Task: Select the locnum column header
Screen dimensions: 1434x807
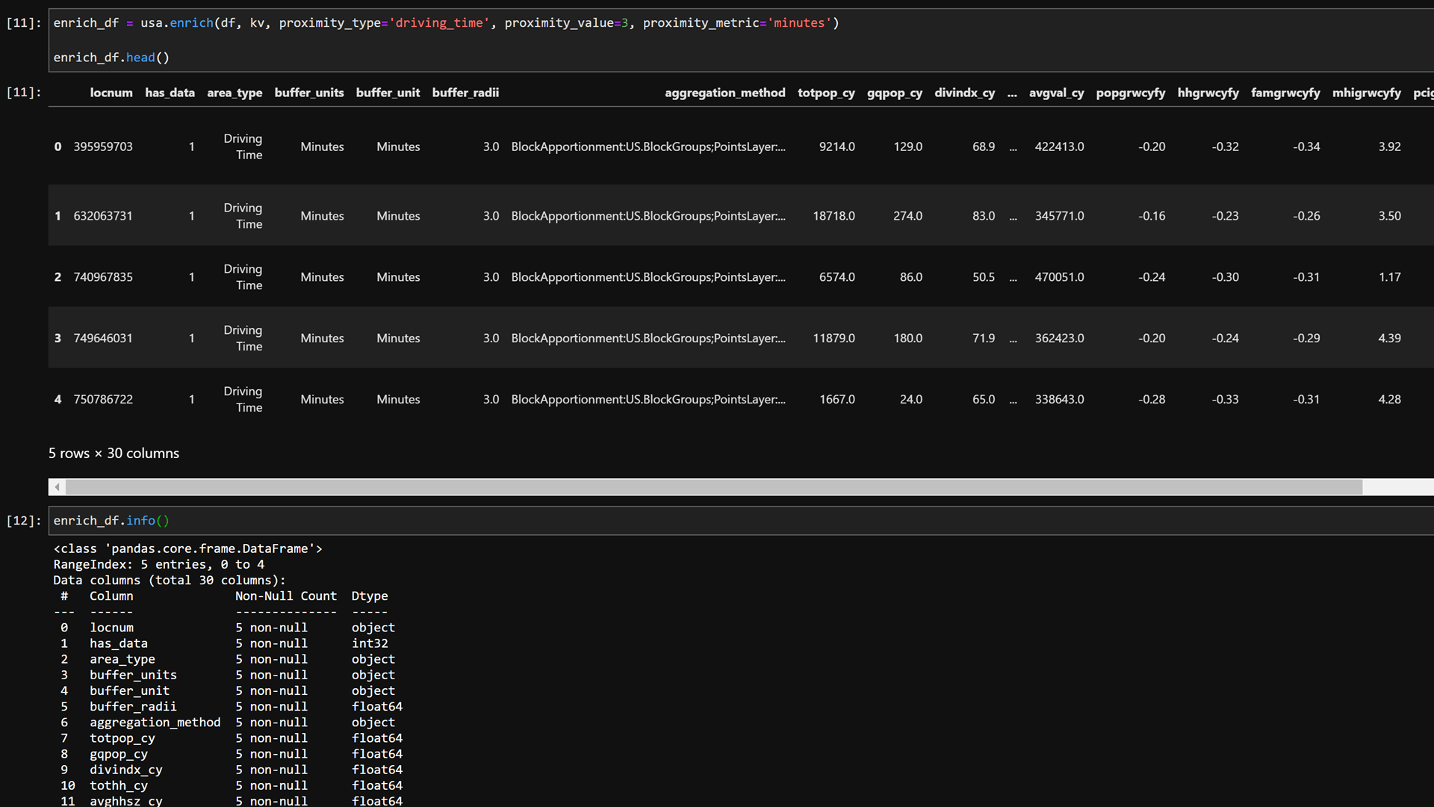Action: click(x=111, y=93)
